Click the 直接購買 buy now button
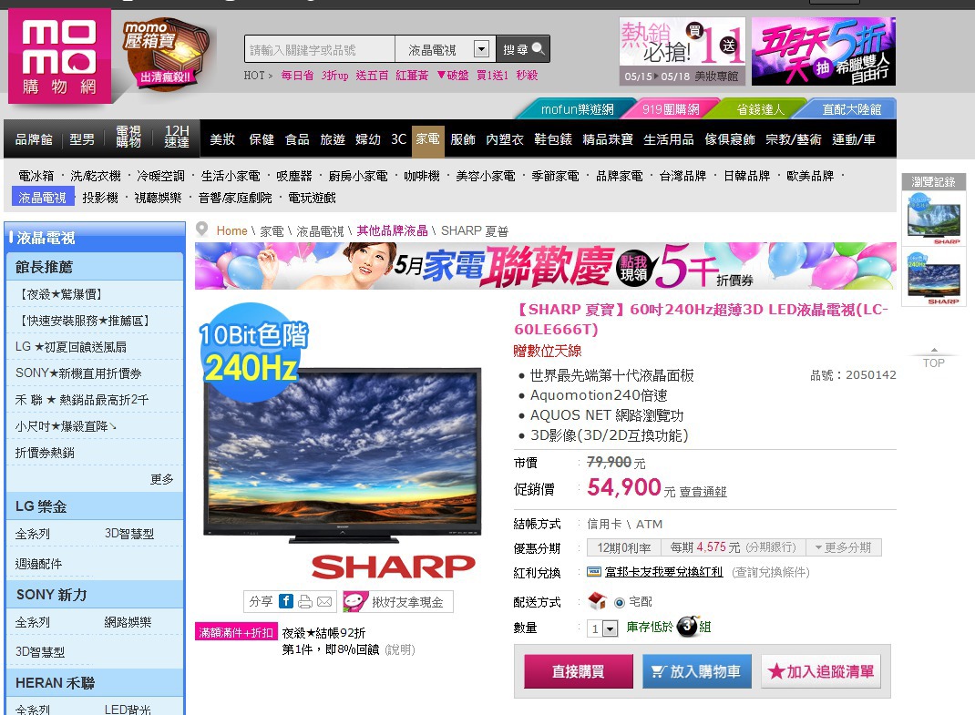The height and width of the screenshot is (715, 975). (x=579, y=671)
